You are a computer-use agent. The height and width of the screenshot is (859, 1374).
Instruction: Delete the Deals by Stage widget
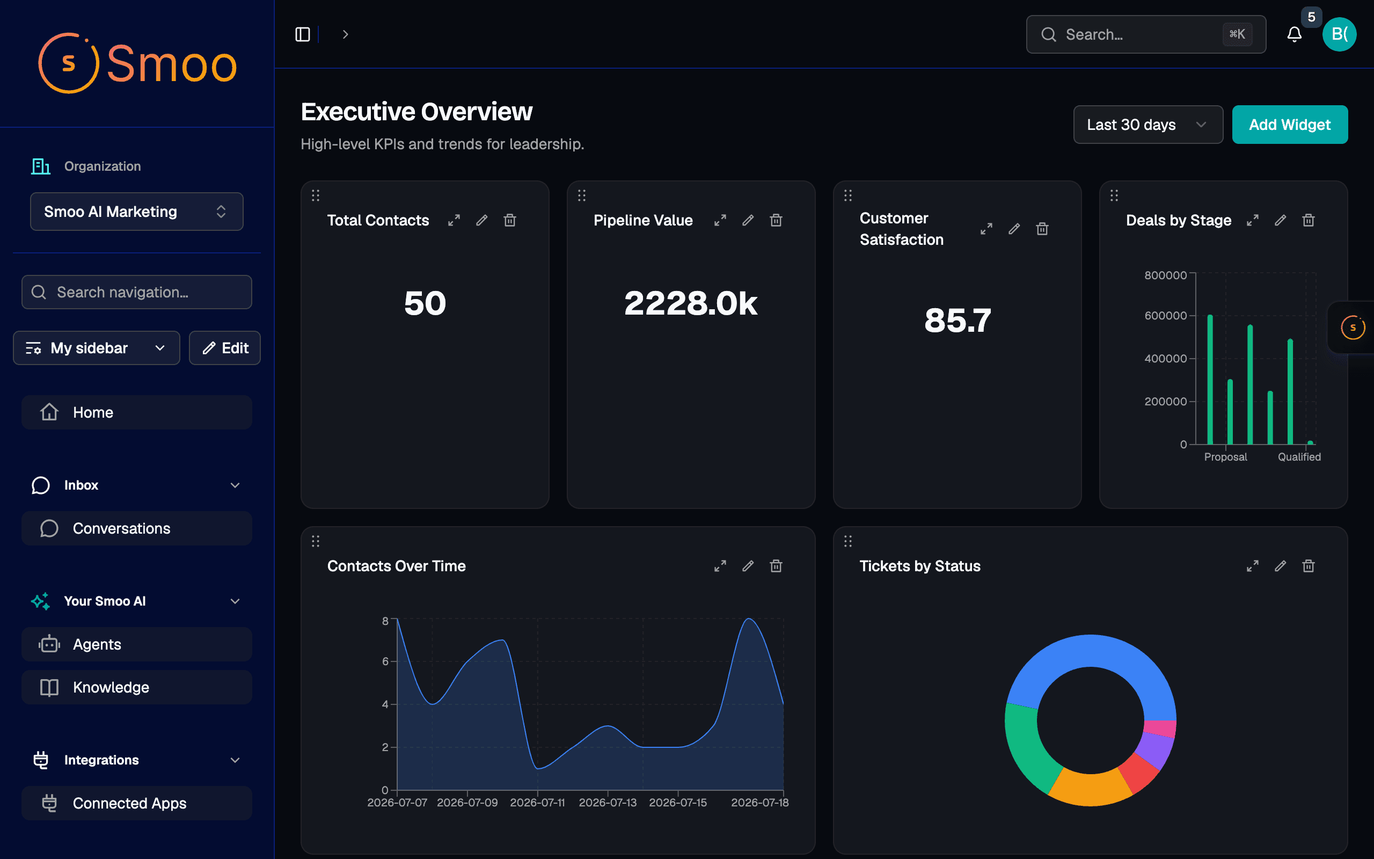point(1309,221)
